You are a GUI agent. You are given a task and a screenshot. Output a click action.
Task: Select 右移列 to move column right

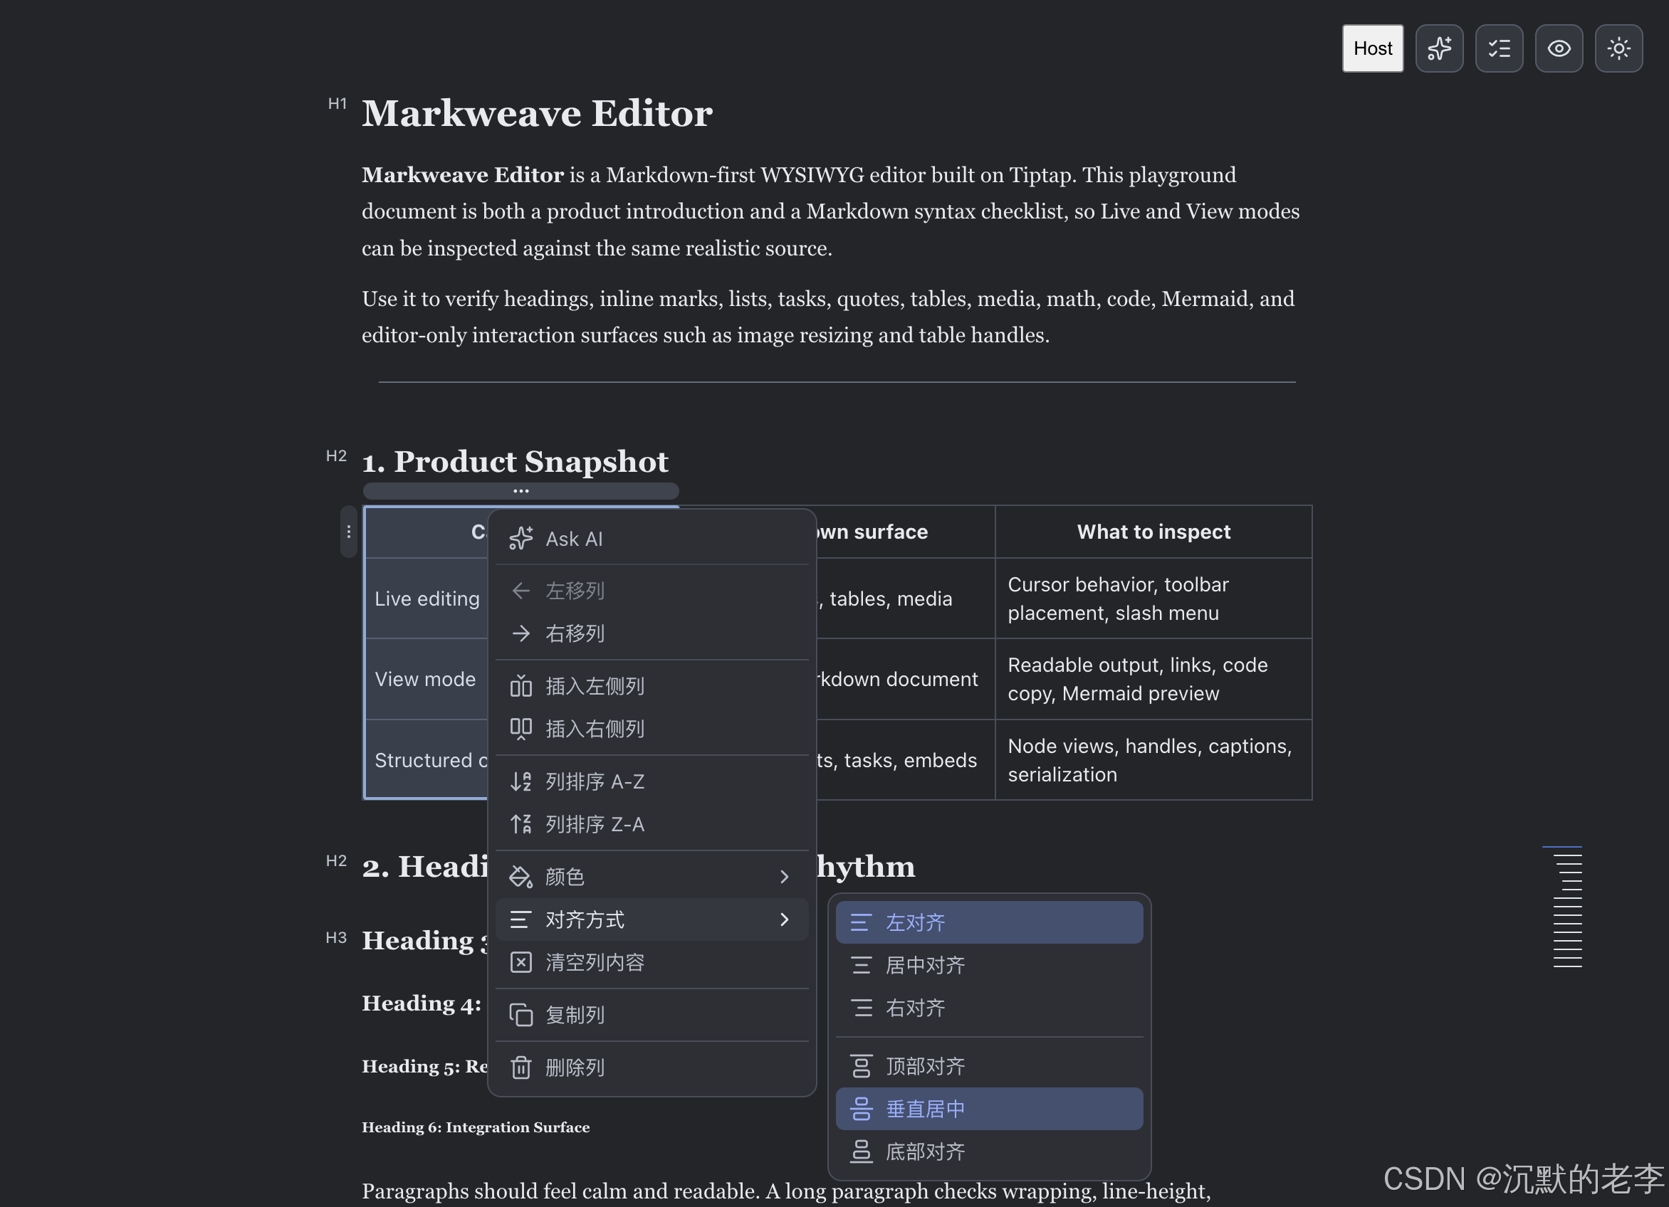point(652,633)
